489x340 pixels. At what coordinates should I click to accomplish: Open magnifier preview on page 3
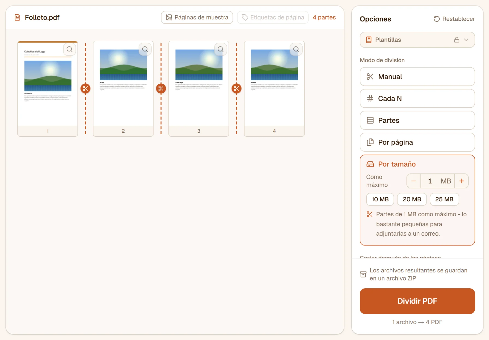pos(221,49)
